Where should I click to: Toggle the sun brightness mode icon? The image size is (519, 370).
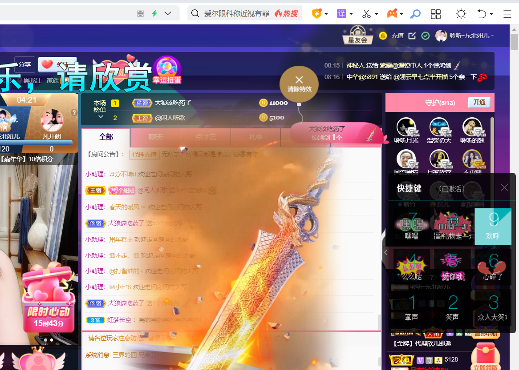tap(461, 13)
